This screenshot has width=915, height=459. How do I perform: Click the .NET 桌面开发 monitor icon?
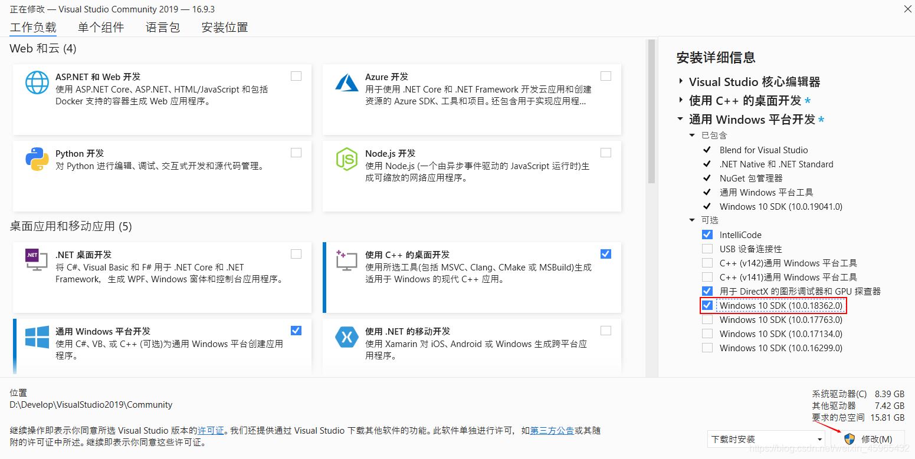(37, 260)
